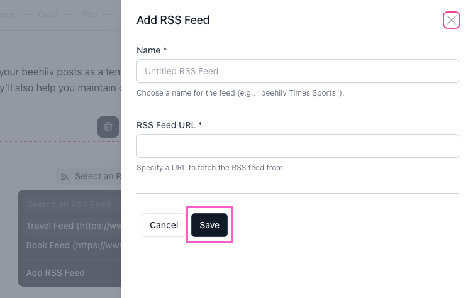Image resolution: width=468 pixels, height=298 pixels.
Task: Switch to the Web step
Action: [x=89, y=13]
